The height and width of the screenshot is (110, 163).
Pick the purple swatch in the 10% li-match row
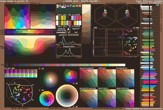75,18
